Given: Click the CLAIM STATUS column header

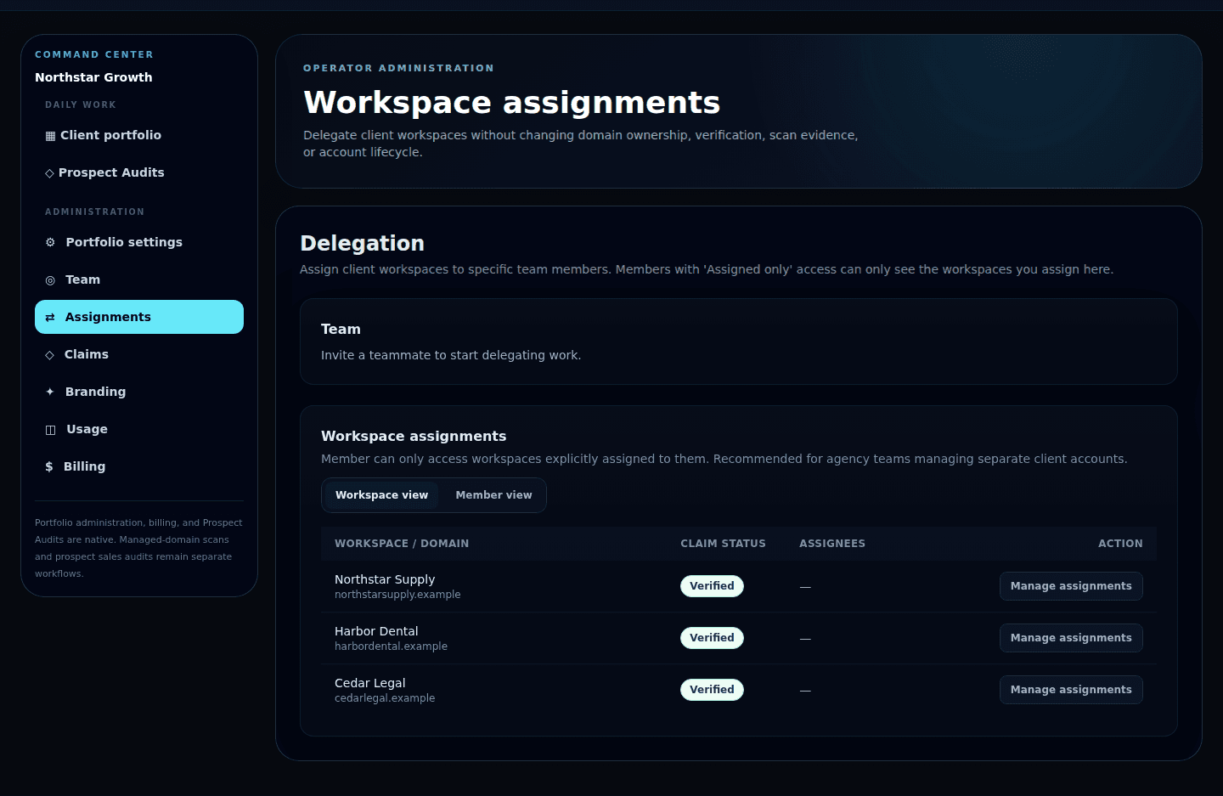Looking at the screenshot, I should [x=723, y=544].
